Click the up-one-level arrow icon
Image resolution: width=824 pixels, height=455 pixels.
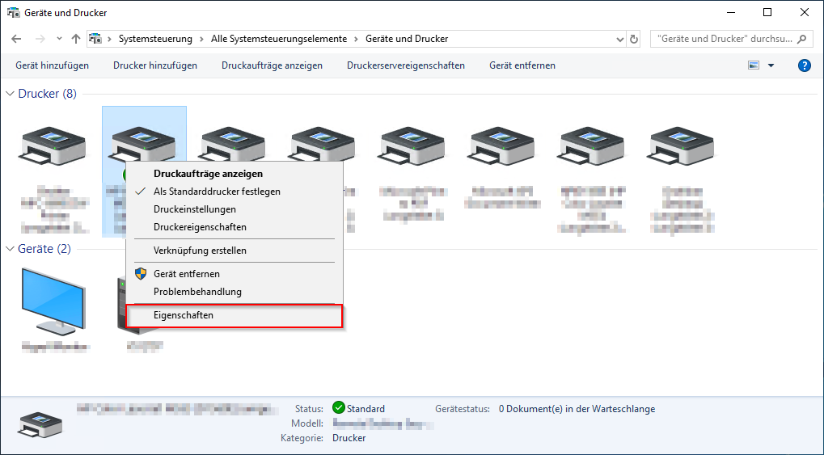pos(76,39)
